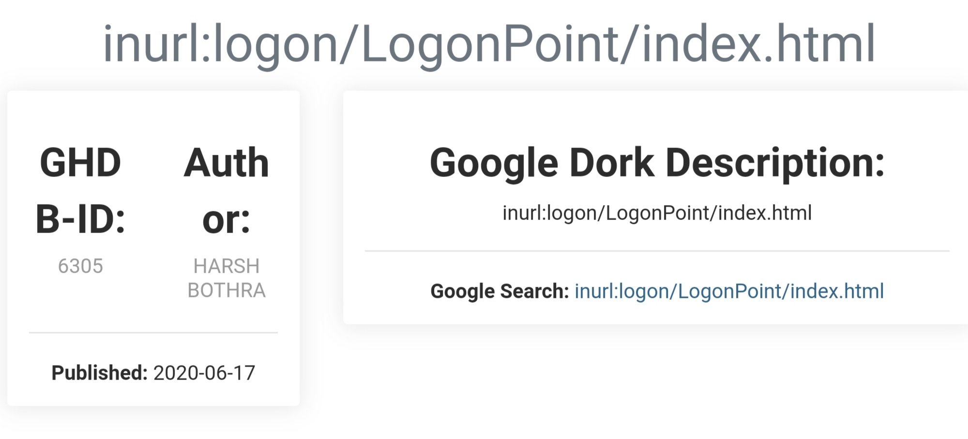Open author HARSH BOTHRA's profile link
The image size is (968, 439).
(x=227, y=278)
